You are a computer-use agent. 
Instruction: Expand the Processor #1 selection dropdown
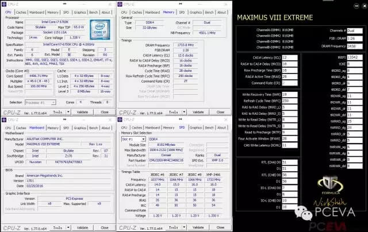[41, 102]
